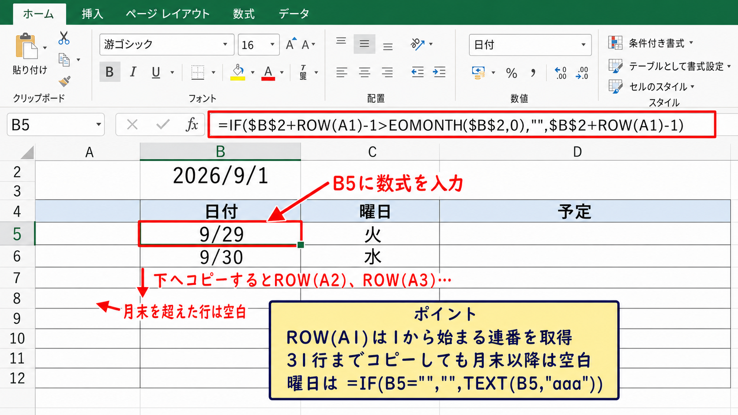This screenshot has width=738, height=415.
Task: Select cell C6 showing 水
Action: [370, 256]
